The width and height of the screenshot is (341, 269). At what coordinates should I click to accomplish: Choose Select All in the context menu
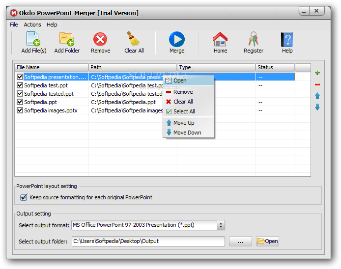pos(189,111)
